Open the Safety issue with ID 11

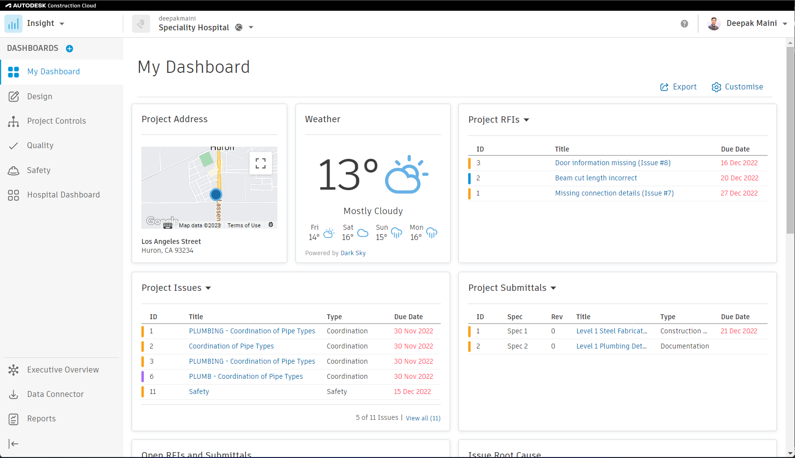click(x=199, y=392)
